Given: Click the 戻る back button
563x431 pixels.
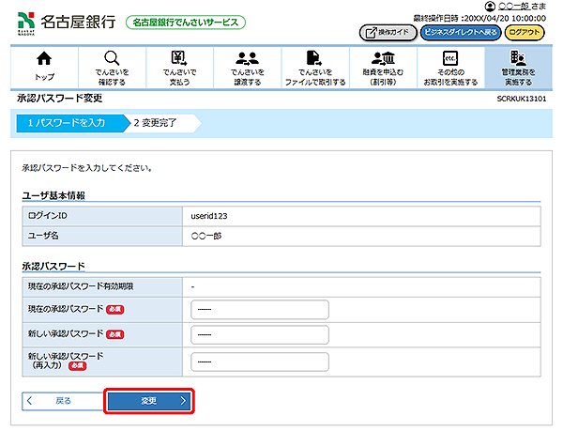Looking at the screenshot, I should pos(62,401).
